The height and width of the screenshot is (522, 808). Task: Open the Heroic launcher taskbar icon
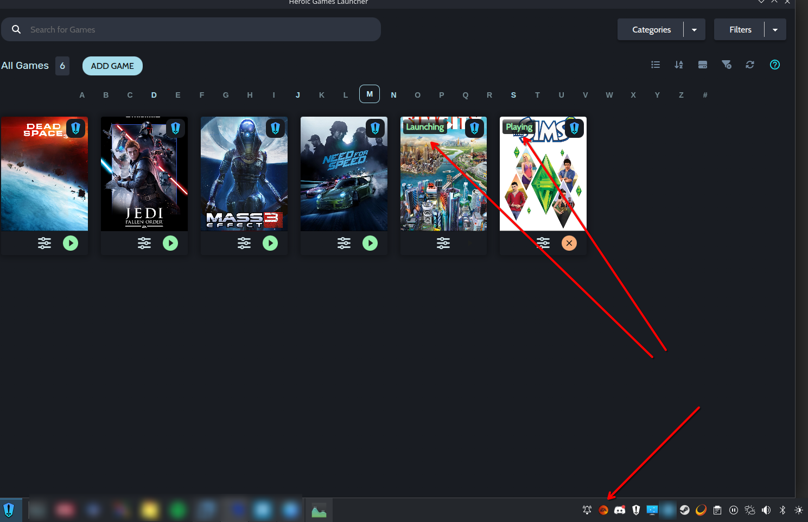point(9,510)
